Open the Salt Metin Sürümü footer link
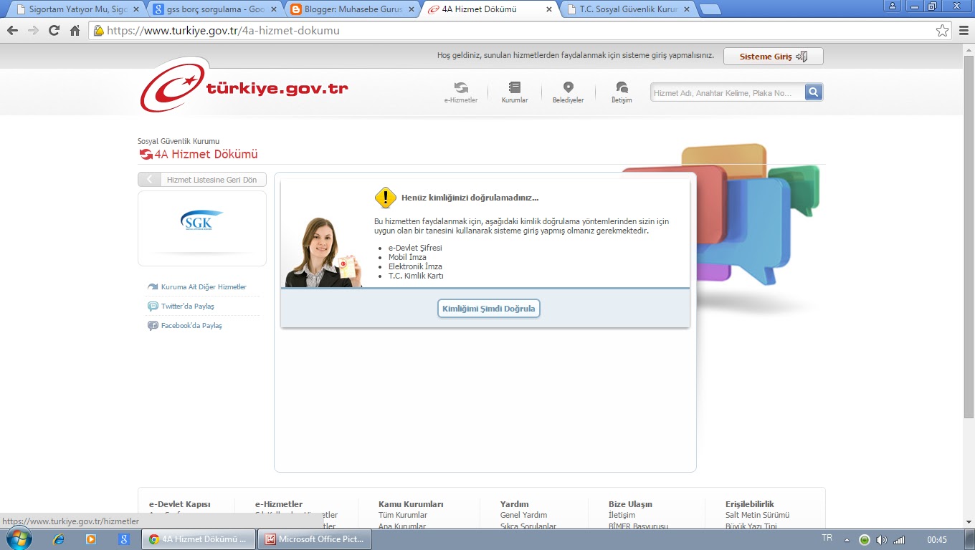975x550 pixels. click(757, 515)
